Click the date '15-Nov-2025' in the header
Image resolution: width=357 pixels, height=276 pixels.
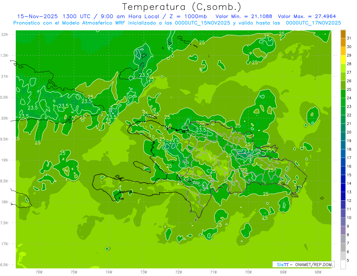tap(38, 16)
